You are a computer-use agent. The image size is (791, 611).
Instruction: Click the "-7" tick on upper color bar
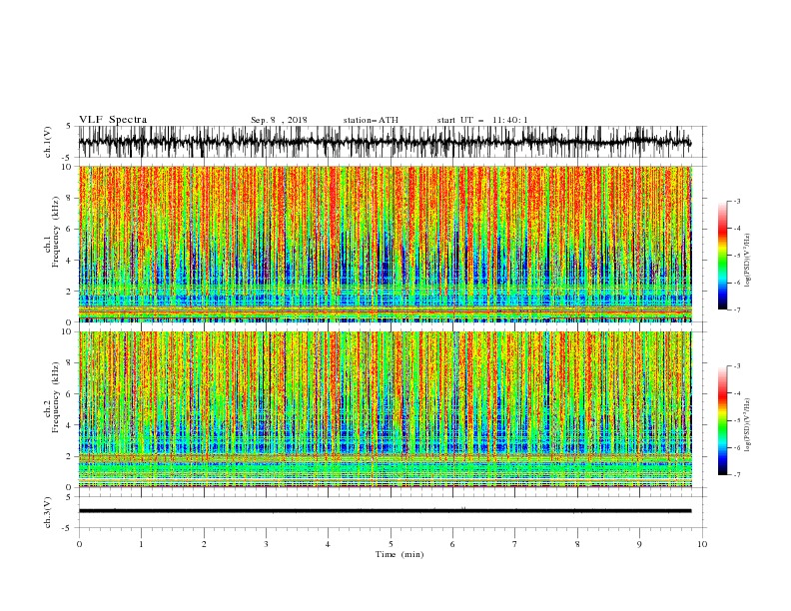[x=736, y=309]
